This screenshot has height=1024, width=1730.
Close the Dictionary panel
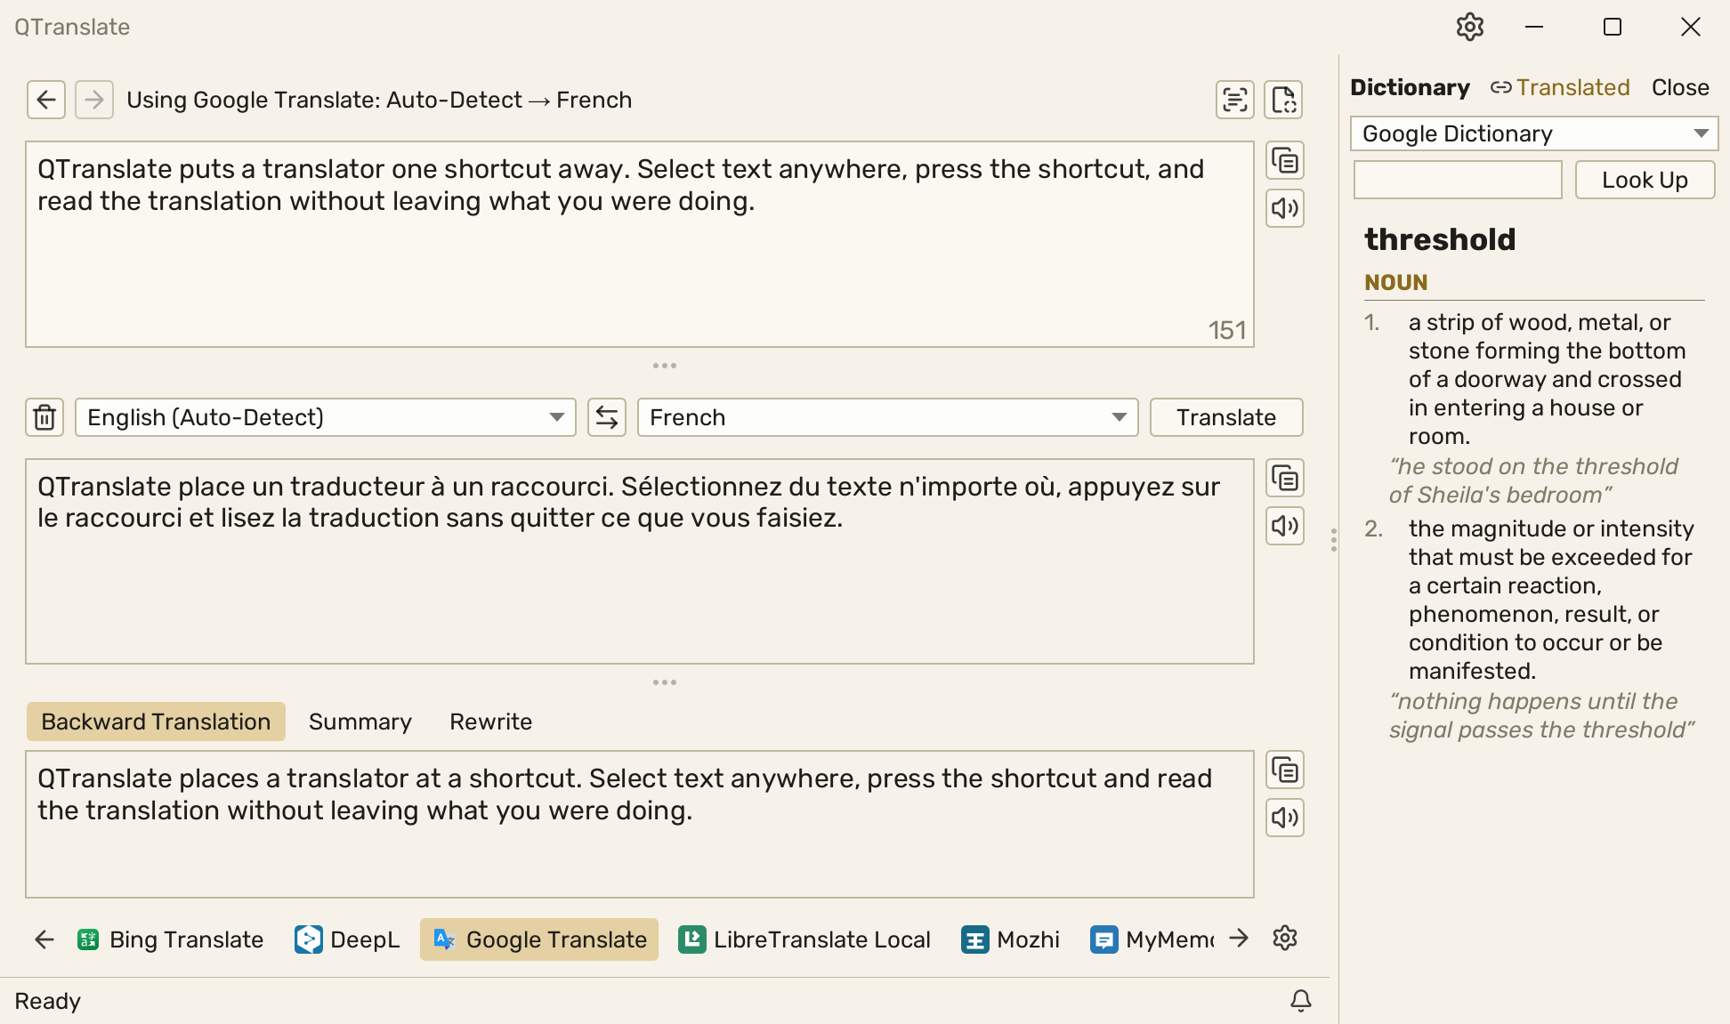(x=1680, y=87)
